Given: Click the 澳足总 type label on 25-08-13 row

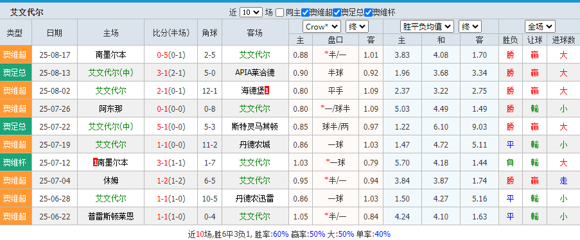Looking at the screenshot, I should coord(15,73).
